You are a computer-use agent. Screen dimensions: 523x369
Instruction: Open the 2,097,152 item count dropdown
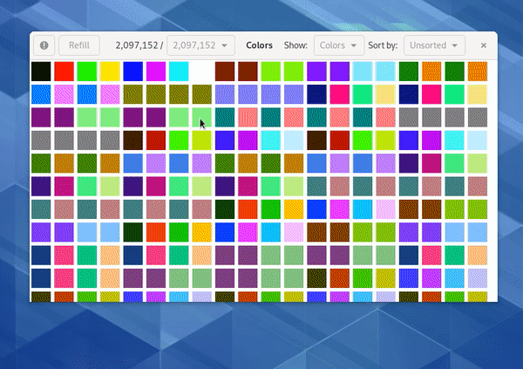coord(201,45)
